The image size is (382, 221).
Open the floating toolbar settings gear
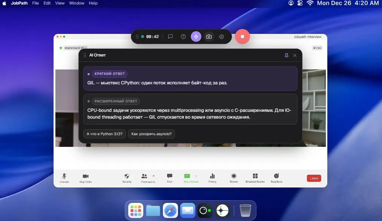pyautogui.click(x=221, y=37)
